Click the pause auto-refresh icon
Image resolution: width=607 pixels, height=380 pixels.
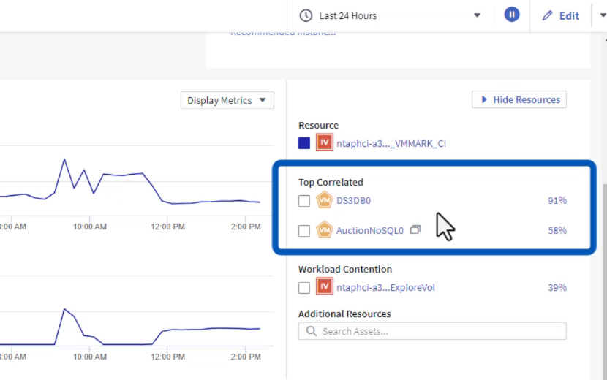pyautogui.click(x=512, y=15)
